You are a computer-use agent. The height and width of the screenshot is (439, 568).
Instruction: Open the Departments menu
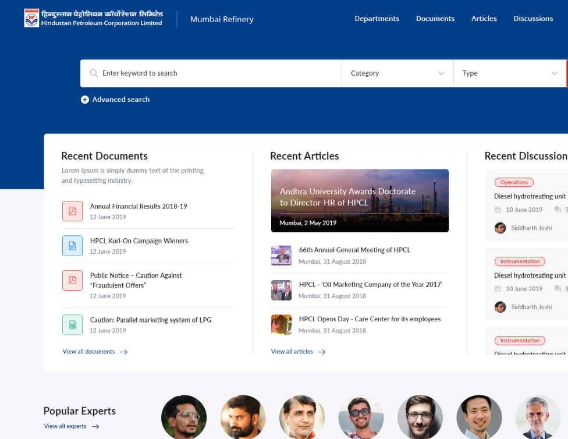[377, 19]
